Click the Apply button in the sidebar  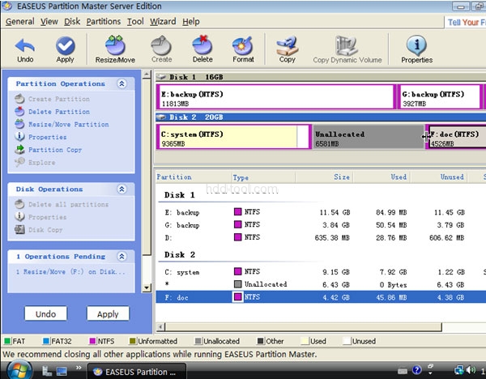pyautogui.click(x=108, y=313)
